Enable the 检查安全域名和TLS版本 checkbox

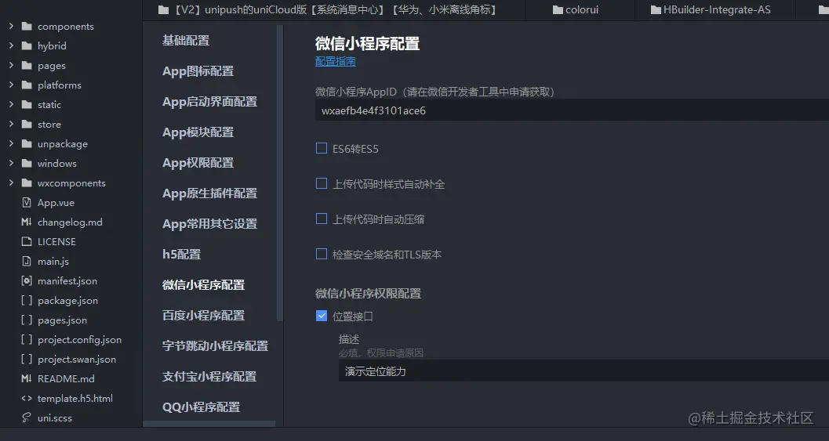click(322, 254)
